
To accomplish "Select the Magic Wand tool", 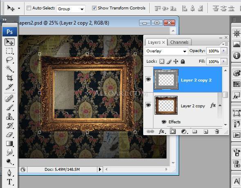I will tap(9, 69).
